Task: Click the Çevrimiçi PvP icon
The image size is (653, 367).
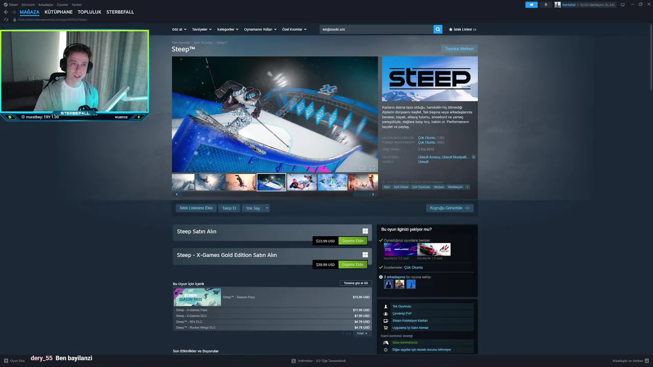Action: coord(386,313)
